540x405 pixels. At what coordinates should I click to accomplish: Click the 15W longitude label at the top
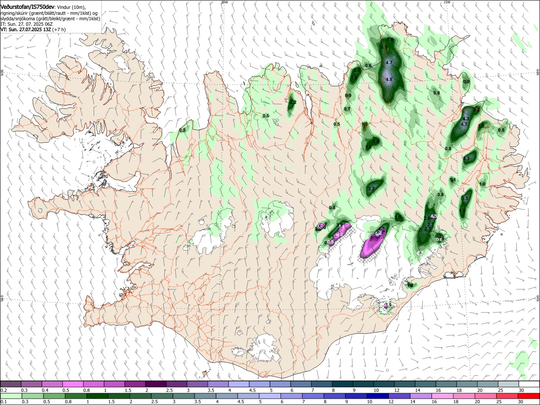click(x=447, y=2)
